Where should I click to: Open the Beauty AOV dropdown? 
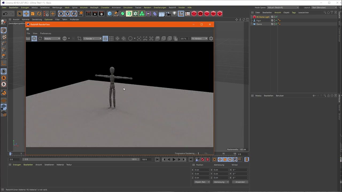pyautogui.click(x=52, y=39)
